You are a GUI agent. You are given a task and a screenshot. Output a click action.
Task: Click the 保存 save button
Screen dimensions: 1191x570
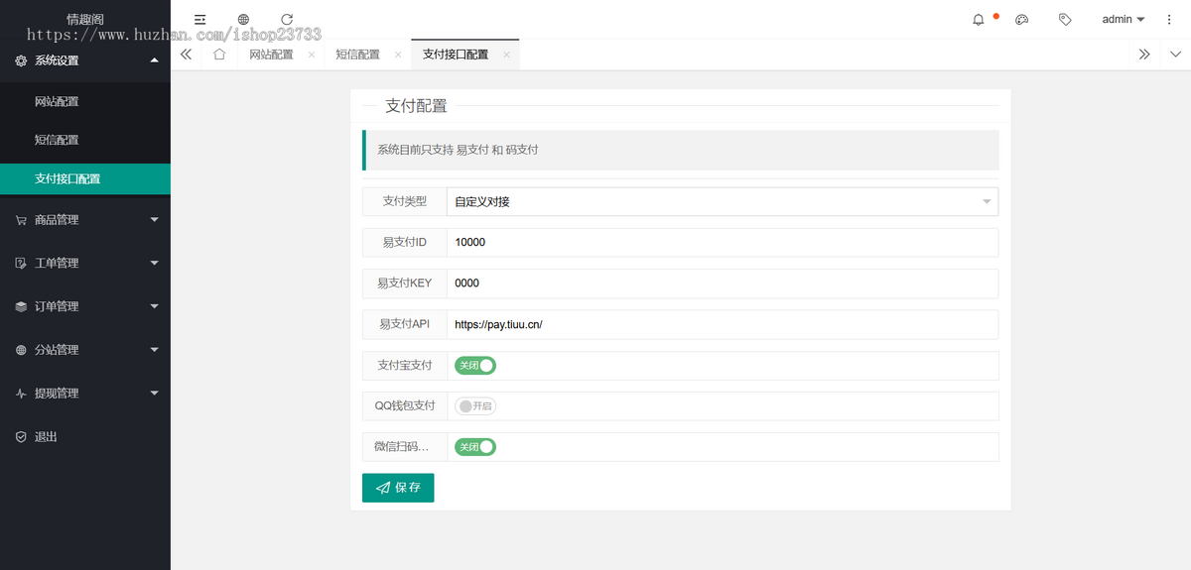click(398, 488)
